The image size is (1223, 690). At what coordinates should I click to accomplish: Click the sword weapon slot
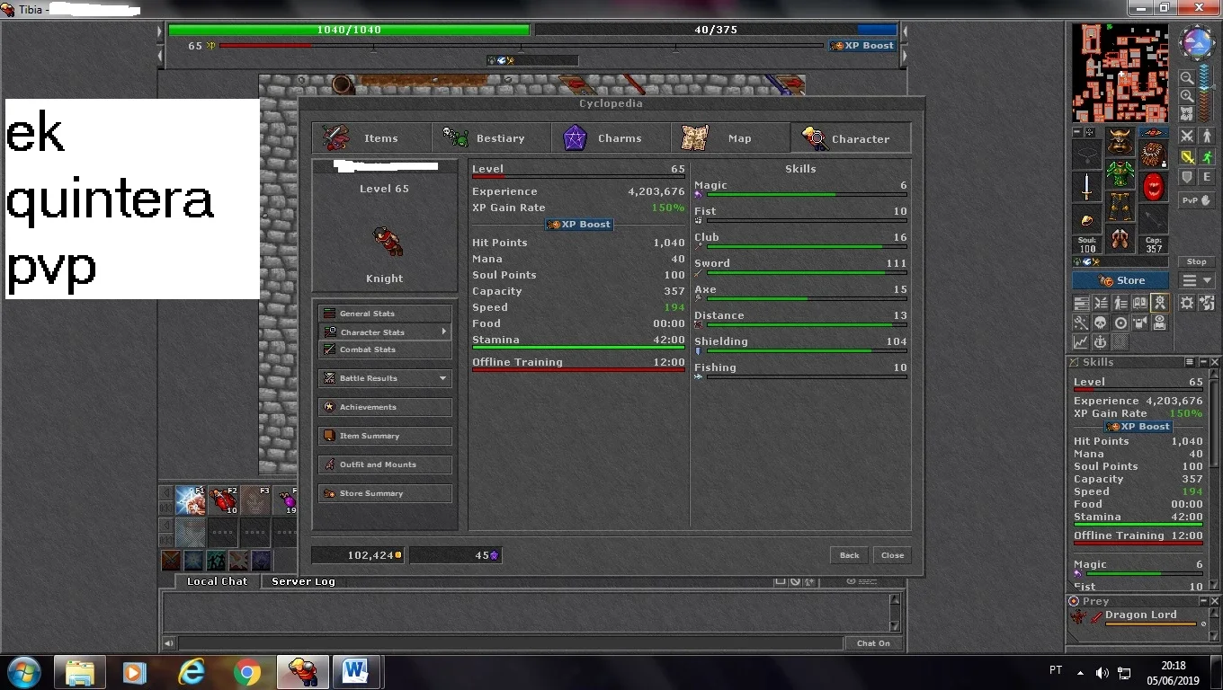pyautogui.click(x=1086, y=187)
